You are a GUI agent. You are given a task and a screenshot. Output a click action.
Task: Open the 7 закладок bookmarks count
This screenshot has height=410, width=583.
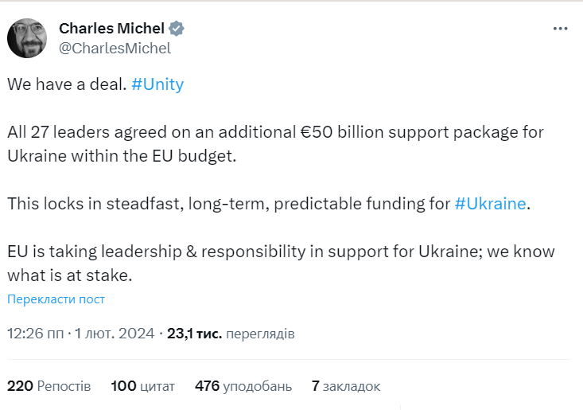(346, 386)
